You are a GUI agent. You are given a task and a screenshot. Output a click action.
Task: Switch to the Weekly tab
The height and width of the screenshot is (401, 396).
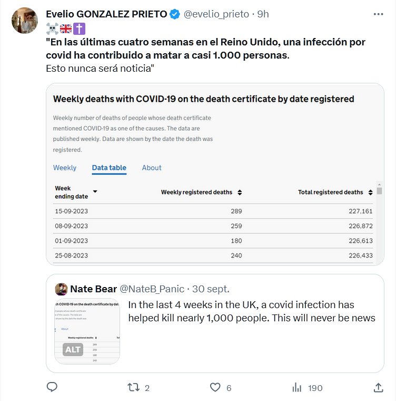65,168
